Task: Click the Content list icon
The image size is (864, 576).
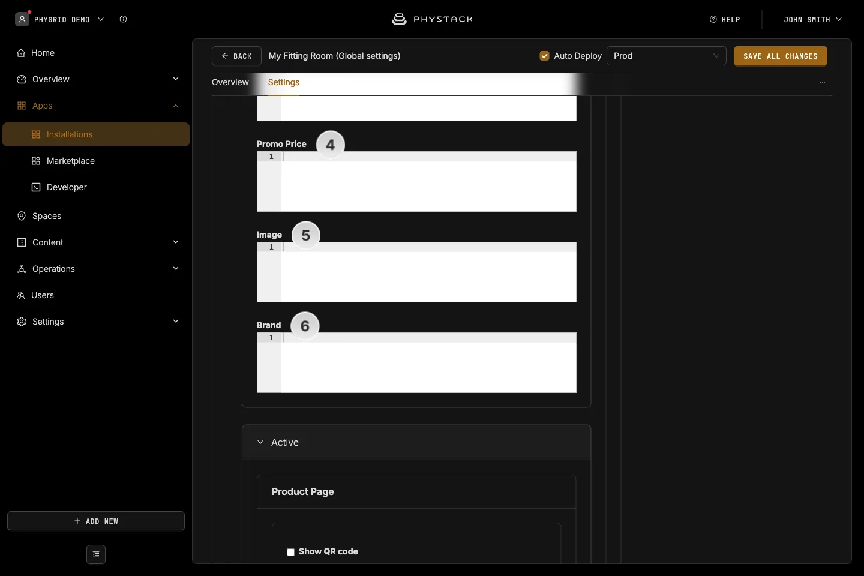Action: tap(22, 242)
